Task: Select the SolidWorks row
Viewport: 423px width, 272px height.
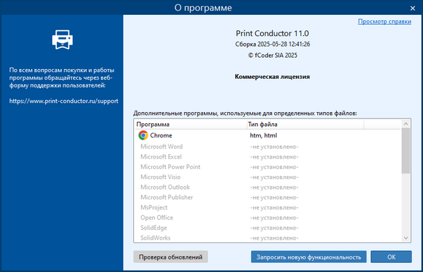Action: [267, 238]
